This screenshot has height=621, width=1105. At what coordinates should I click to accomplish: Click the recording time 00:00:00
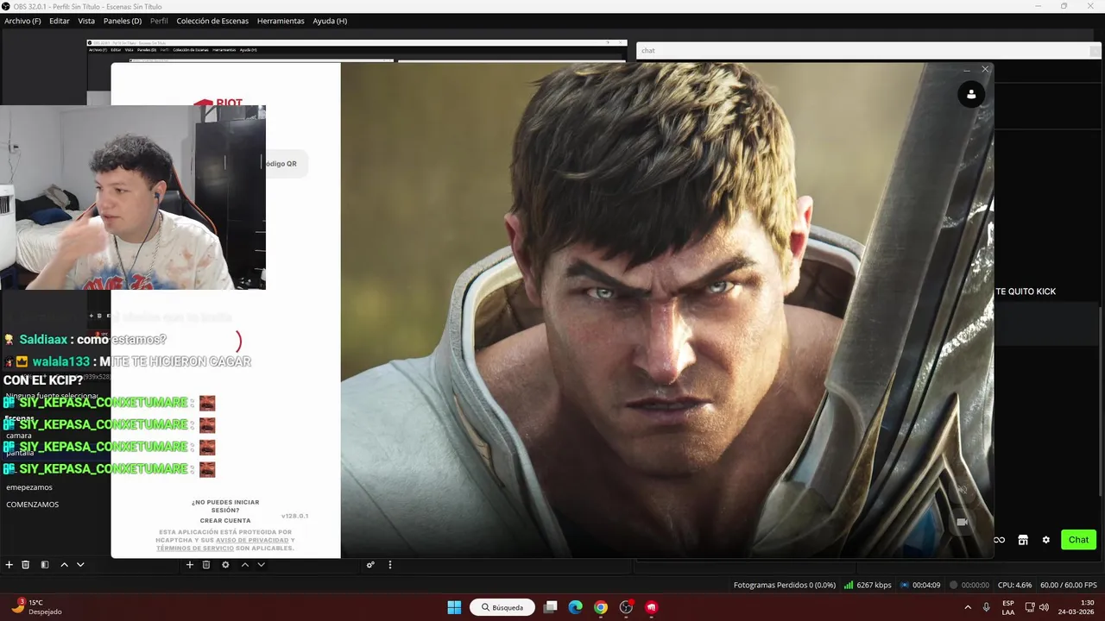(x=969, y=585)
